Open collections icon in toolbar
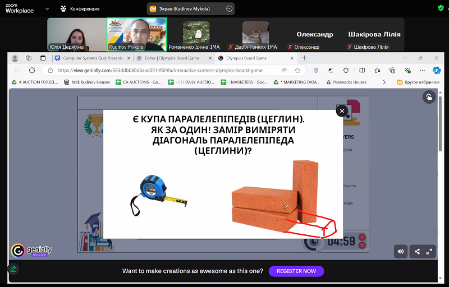The image size is (449, 287). (x=392, y=70)
